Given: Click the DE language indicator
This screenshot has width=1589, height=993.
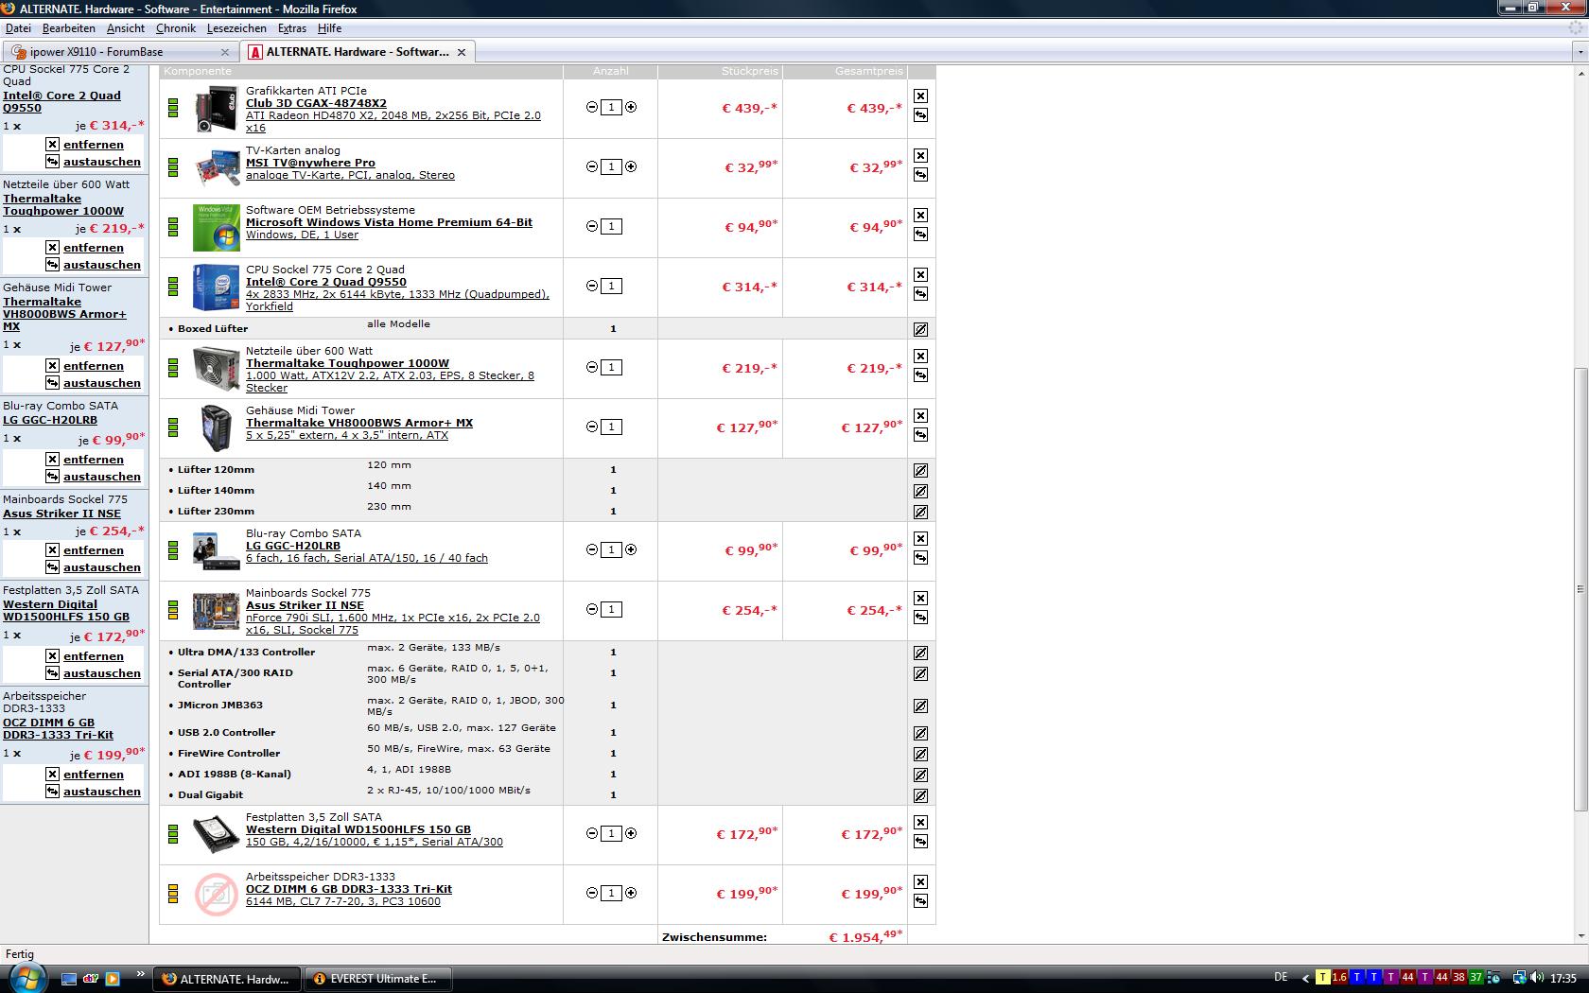Looking at the screenshot, I should click(x=1281, y=978).
